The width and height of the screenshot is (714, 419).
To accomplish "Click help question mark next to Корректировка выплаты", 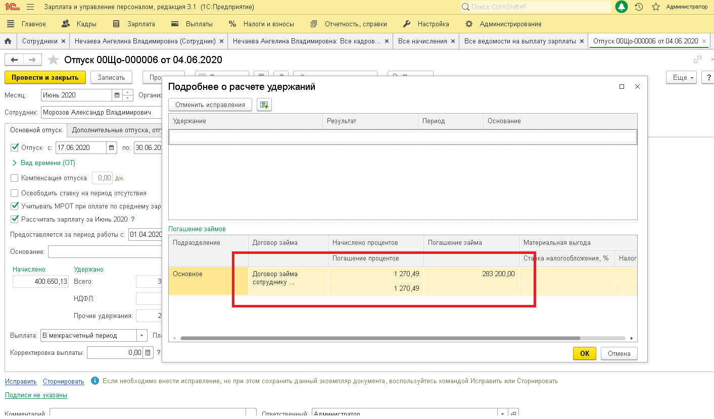I will [159, 353].
